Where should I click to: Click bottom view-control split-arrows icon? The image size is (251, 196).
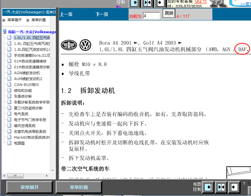221,187
